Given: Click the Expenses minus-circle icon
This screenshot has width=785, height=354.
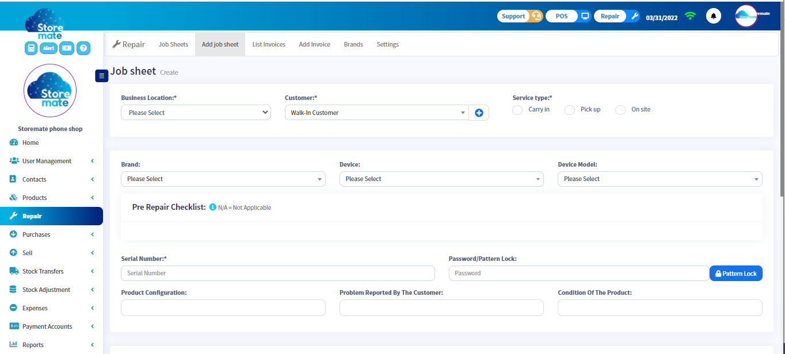Looking at the screenshot, I should pyautogui.click(x=14, y=308).
